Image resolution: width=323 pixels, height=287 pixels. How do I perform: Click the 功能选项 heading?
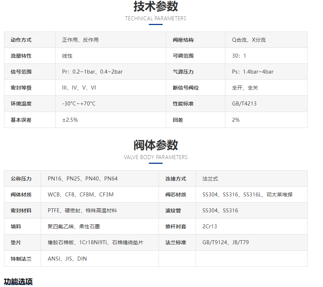point(18,281)
